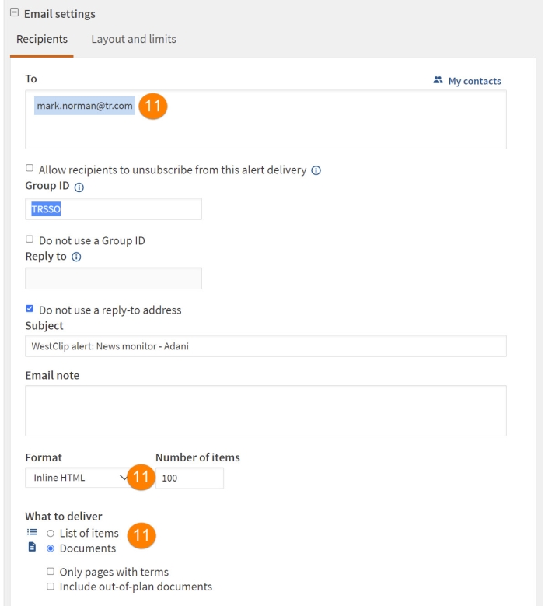The height and width of the screenshot is (606, 552).
Task: Click the Subject input field
Action: [x=266, y=346]
